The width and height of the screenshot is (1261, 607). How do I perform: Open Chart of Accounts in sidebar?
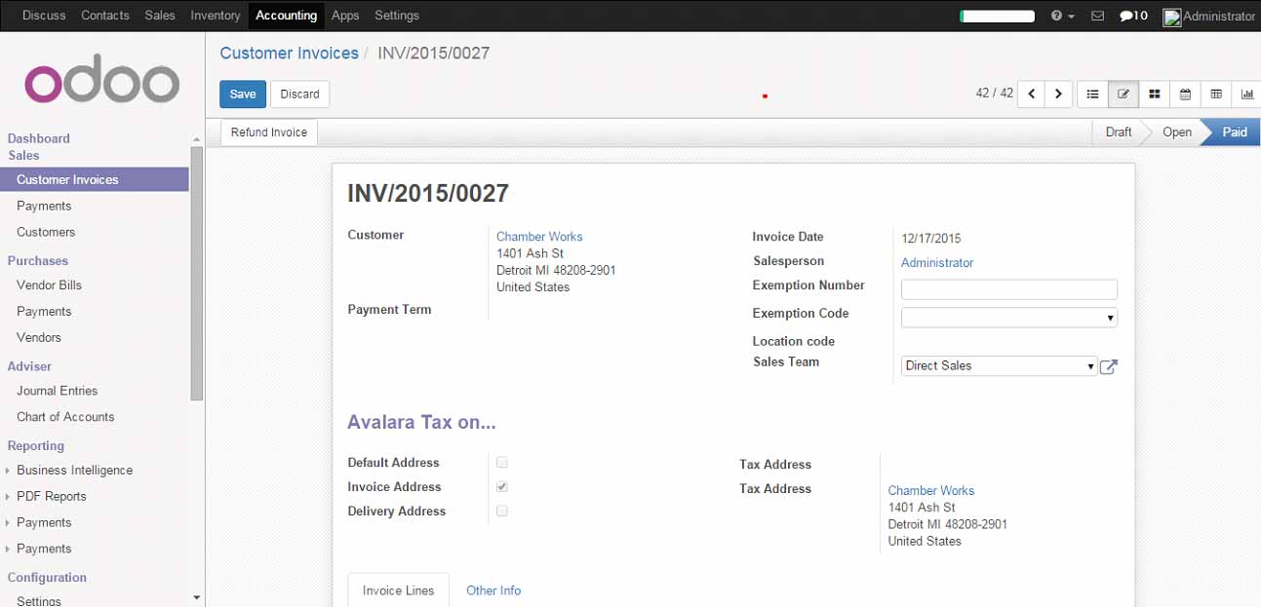65,417
